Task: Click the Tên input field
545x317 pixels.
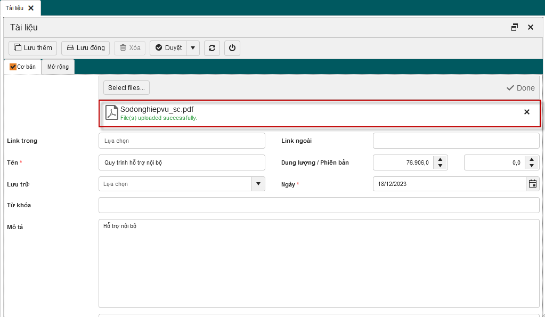Action: pos(182,162)
